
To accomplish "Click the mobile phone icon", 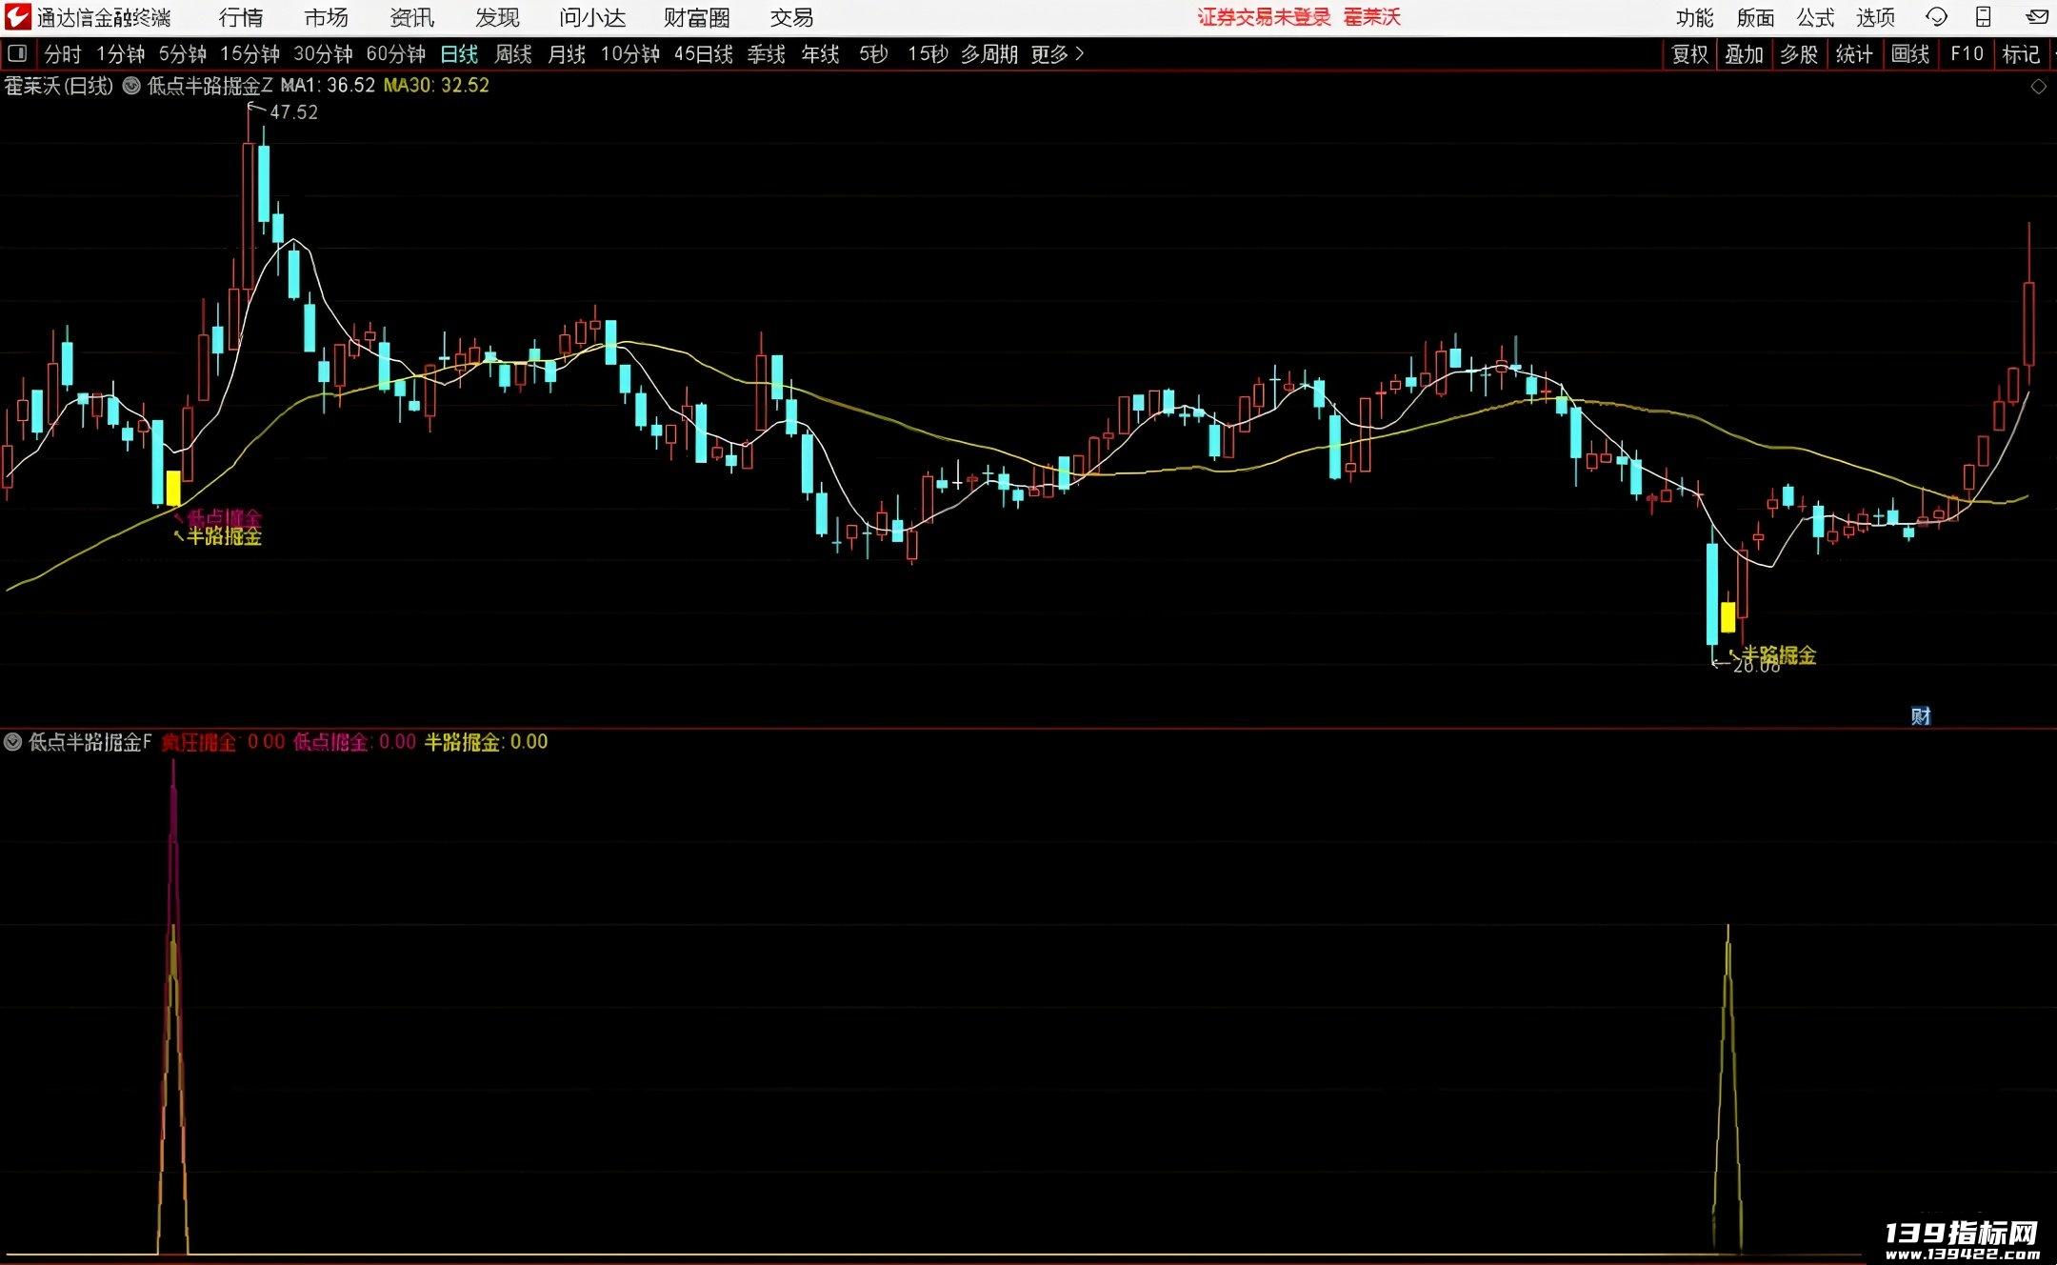I will [1984, 17].
